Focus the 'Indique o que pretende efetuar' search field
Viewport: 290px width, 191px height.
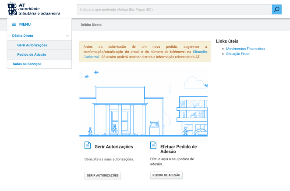coord(174,10)
